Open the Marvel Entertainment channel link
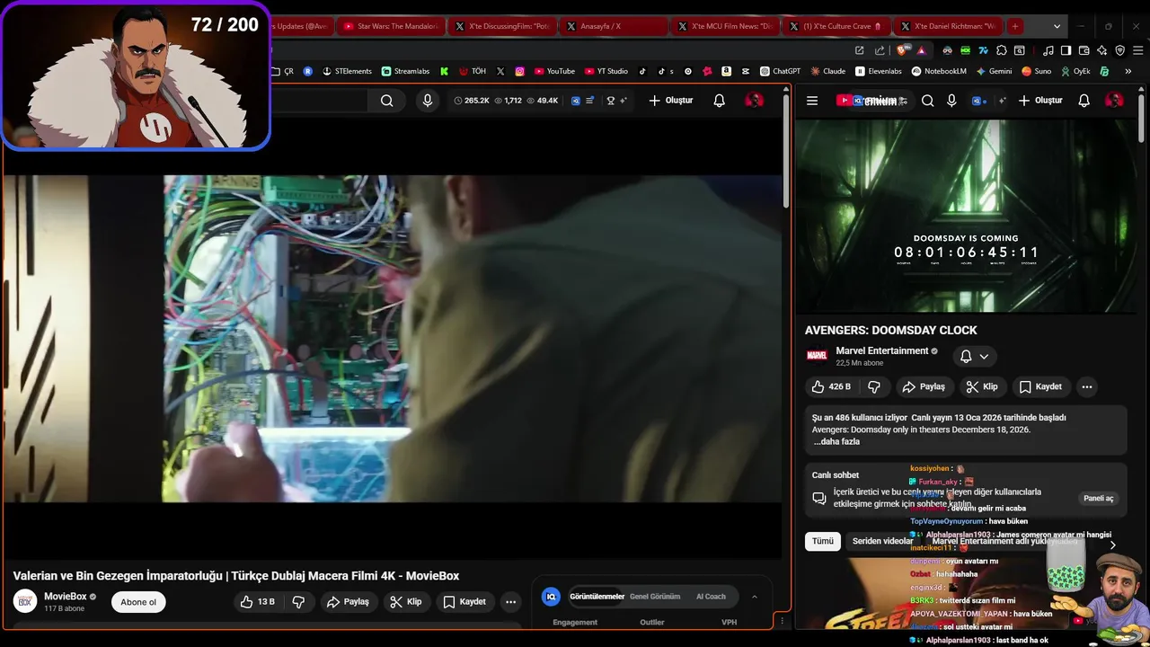Viewport: 1150px width, 647px height. 881,351
